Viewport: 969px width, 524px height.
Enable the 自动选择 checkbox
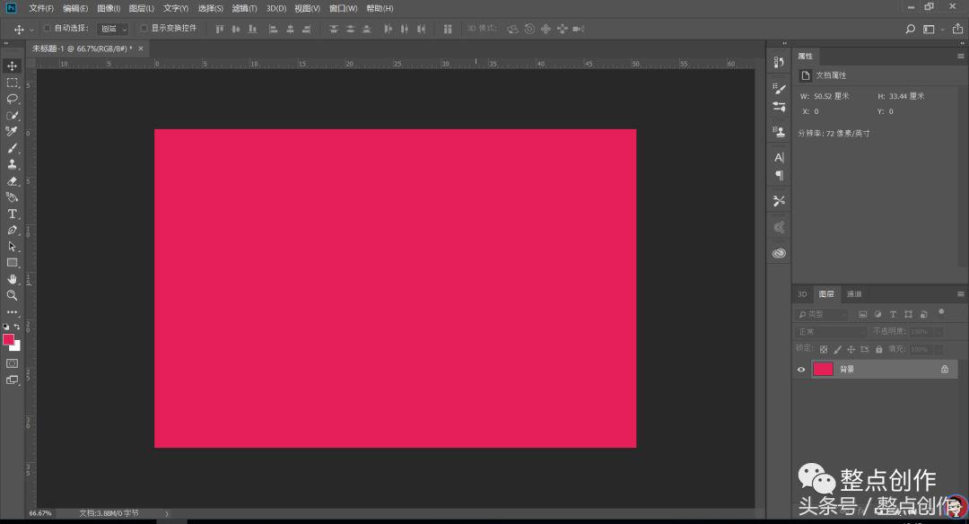coord(47,29)
